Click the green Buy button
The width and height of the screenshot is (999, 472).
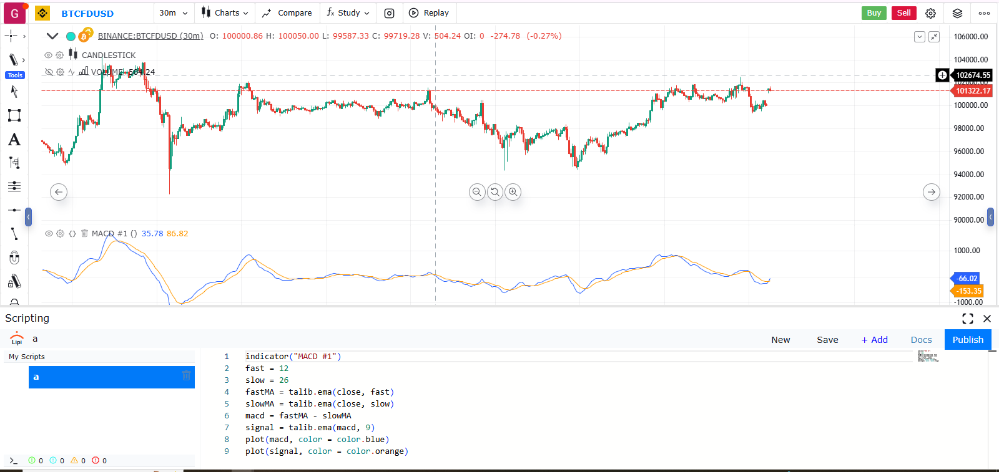click(874, 13)
